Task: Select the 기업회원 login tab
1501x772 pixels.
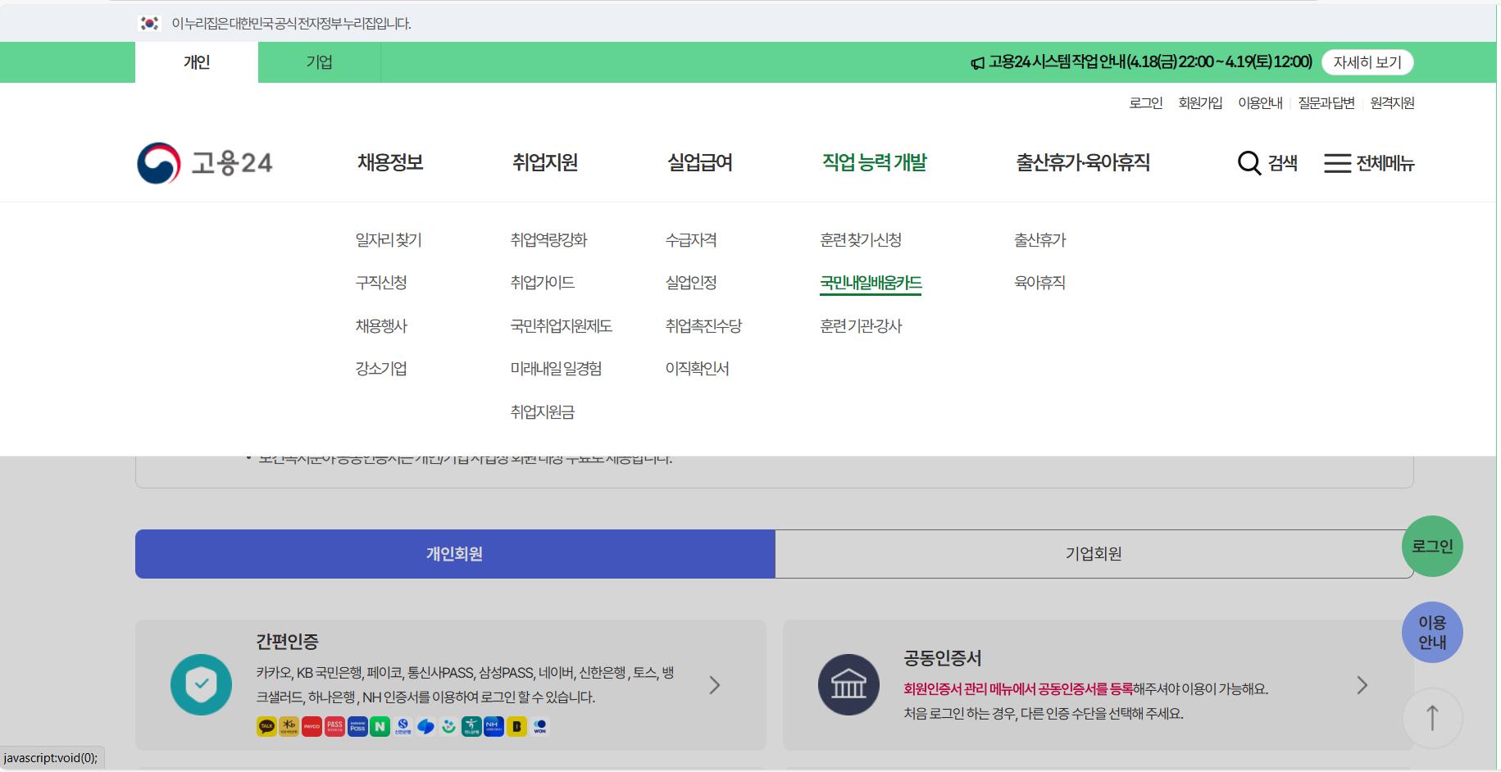Action: point(1094,554)
